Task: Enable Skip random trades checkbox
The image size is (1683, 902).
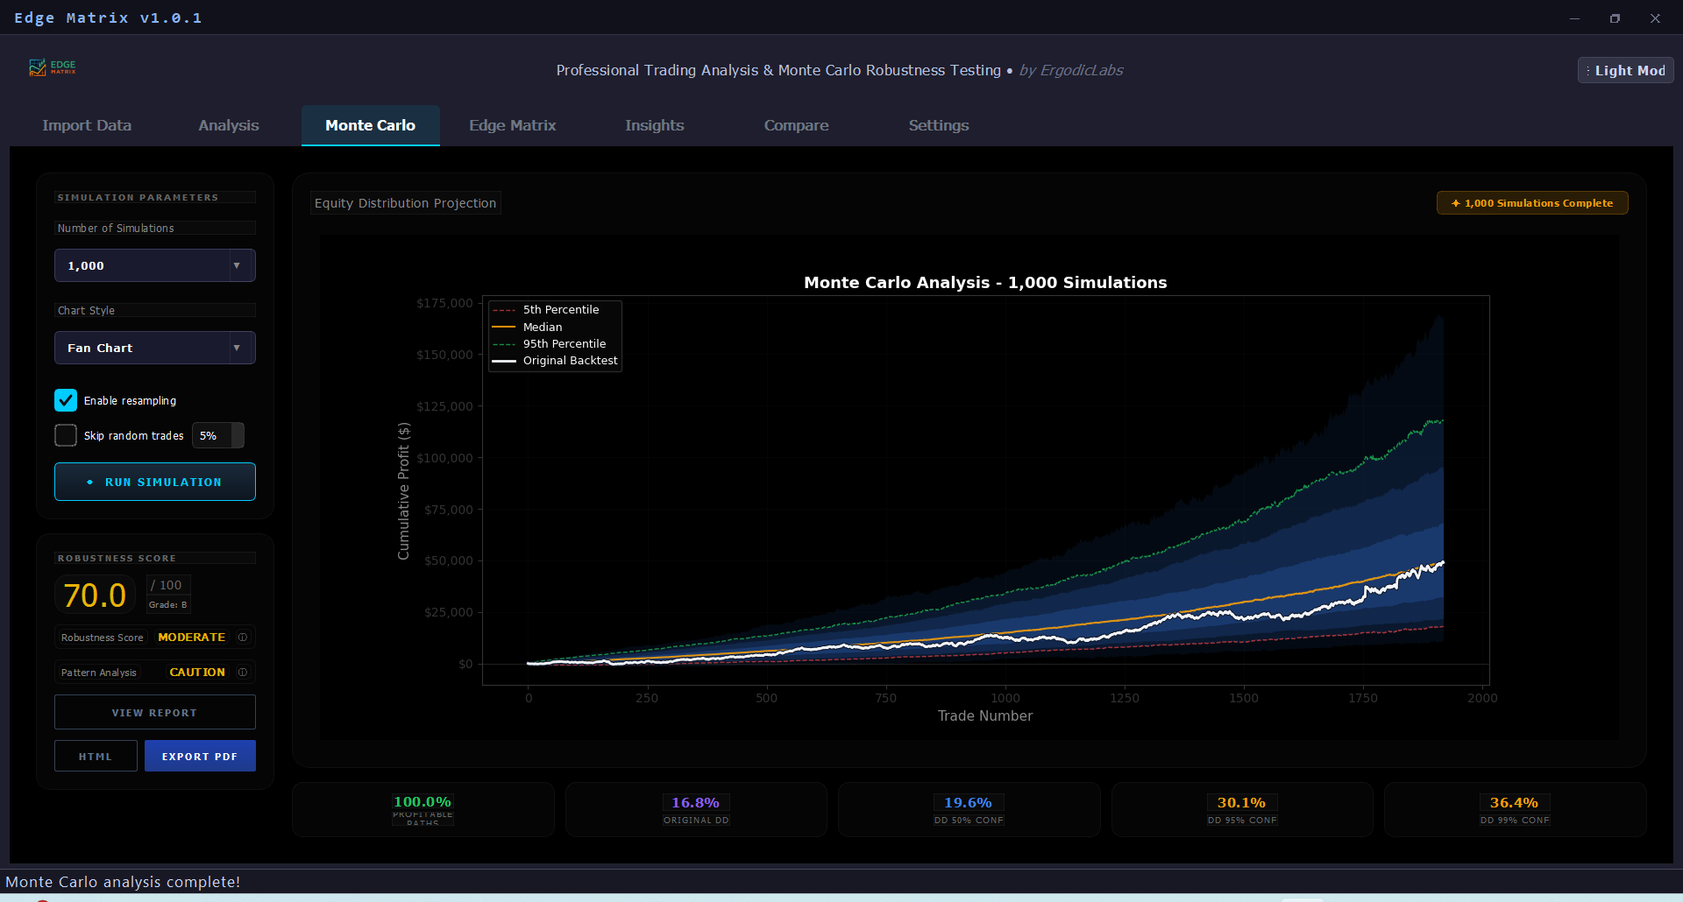Action: 66,435
